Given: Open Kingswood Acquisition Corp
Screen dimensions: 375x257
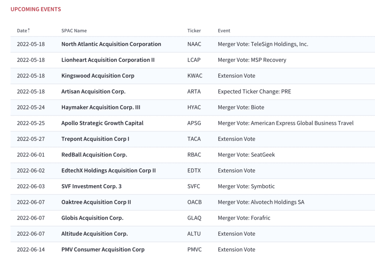Looking at the screenshot, I should point(98,76).
